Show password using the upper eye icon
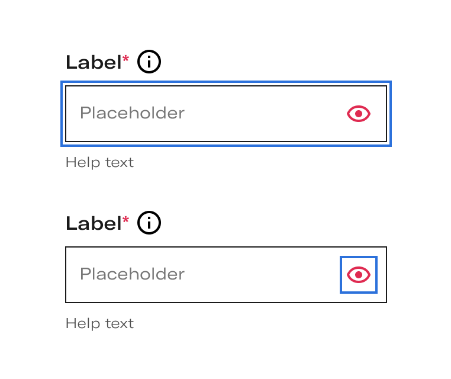Screen dimensions: 451x379 click(359, 114)
